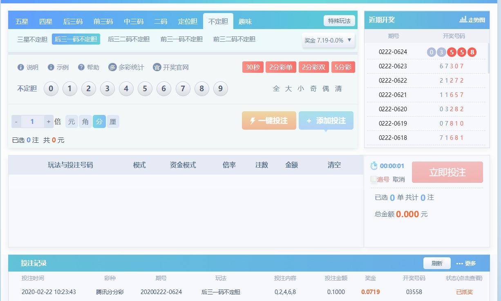Screen dimensions: 501x301
Task: Click 偶 quick-select filter
Action: (326, 89)
